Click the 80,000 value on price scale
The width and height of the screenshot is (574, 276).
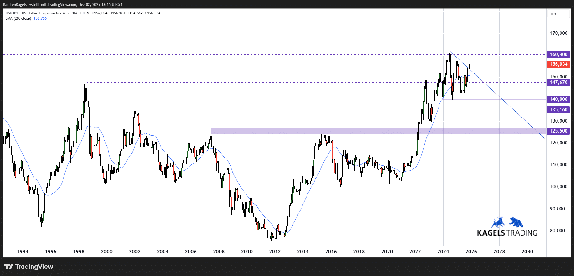(557, 231)
